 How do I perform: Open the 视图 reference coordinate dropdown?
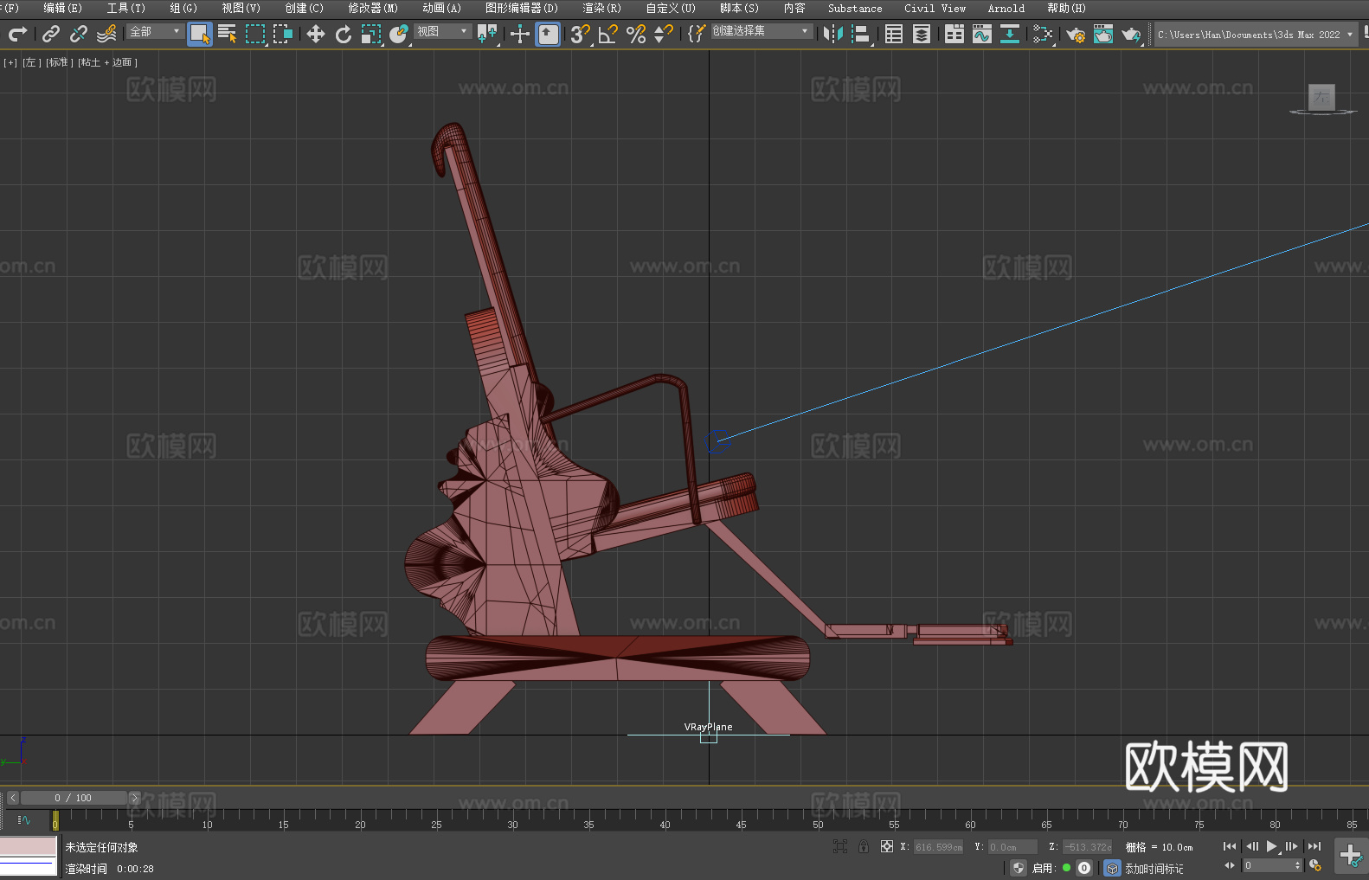pos(442,31)
